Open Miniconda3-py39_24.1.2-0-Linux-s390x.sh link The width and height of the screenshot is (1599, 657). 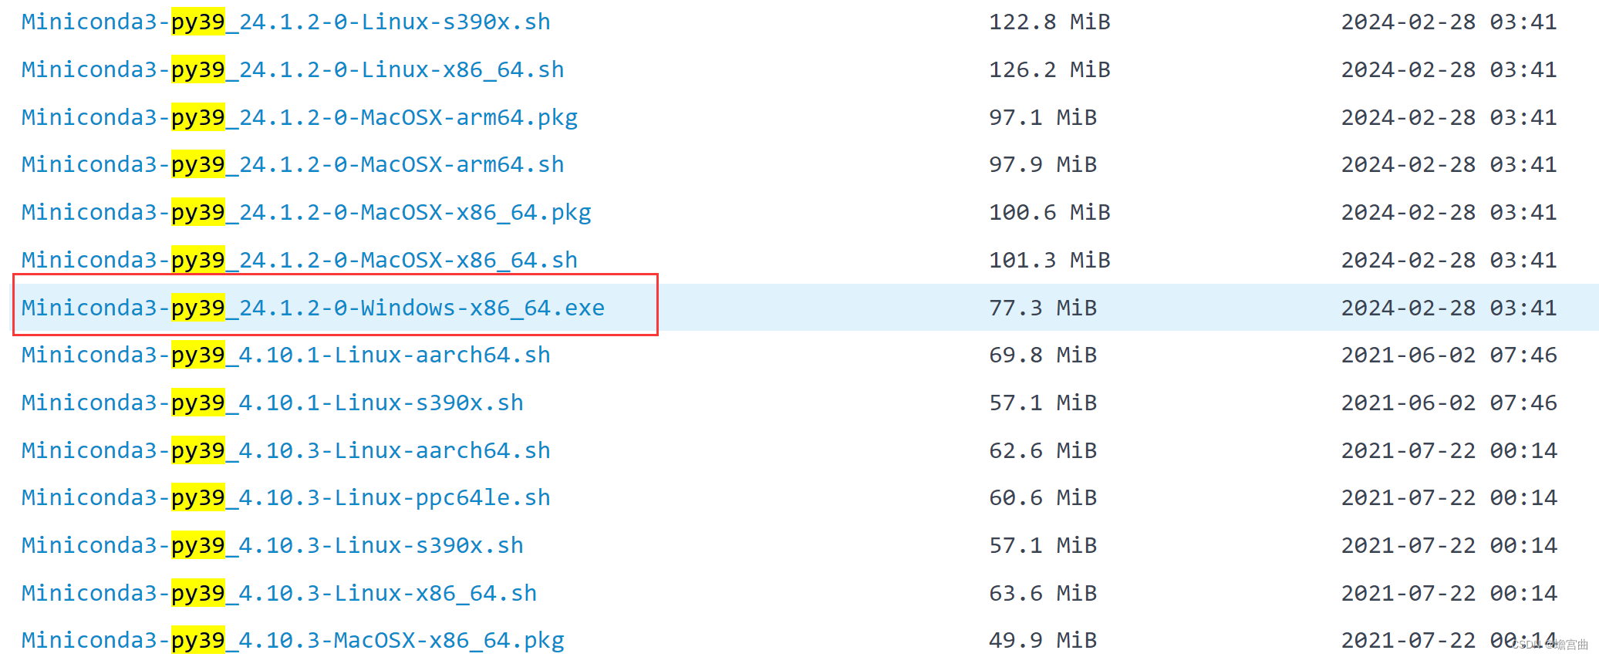(x=286, y=22)
